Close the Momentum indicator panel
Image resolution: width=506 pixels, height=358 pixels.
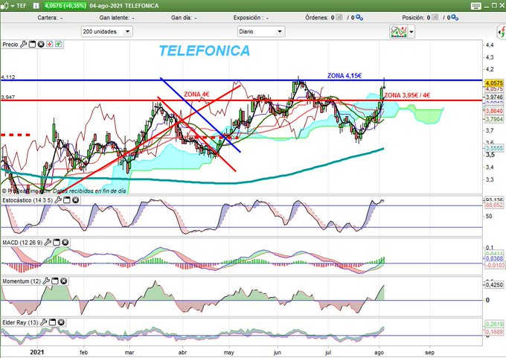point(63,281)
